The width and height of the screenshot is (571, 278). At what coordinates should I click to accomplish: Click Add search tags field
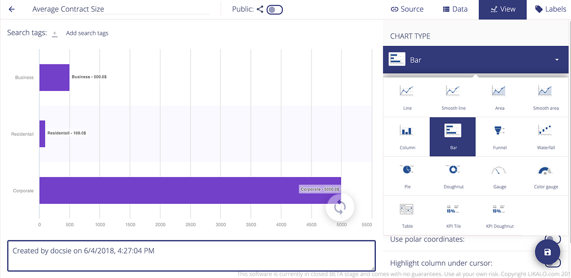pyautogui.click(x=87, y=33)
